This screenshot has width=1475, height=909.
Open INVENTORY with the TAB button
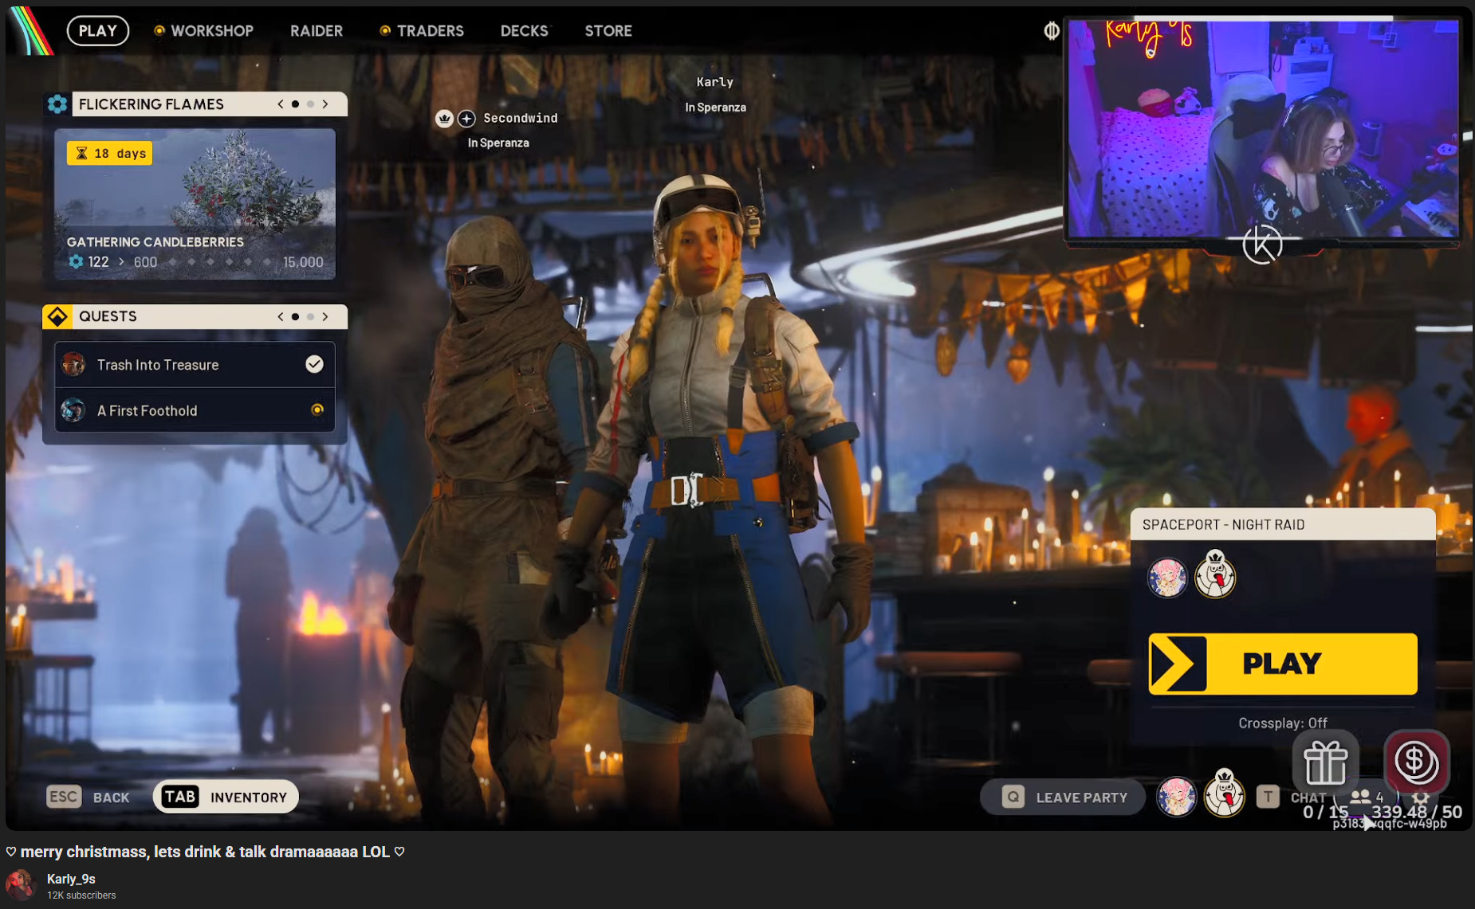tap(226, 797)
